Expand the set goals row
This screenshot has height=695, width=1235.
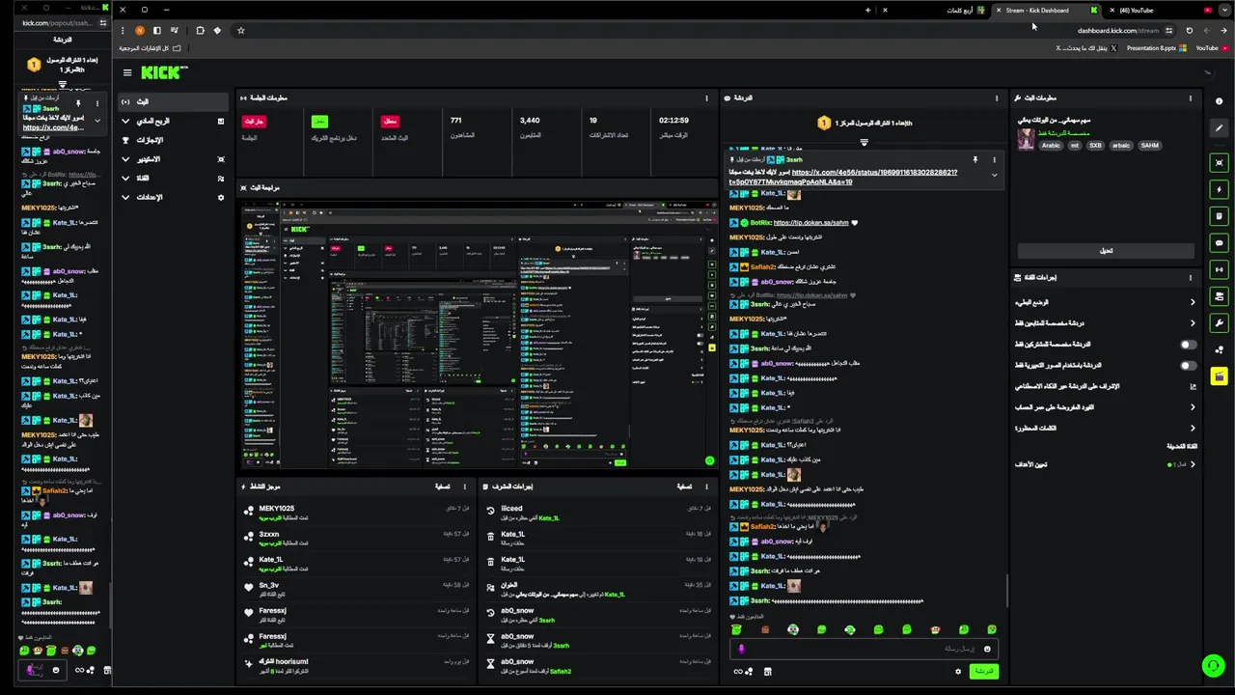click(x=1106, y=464)
